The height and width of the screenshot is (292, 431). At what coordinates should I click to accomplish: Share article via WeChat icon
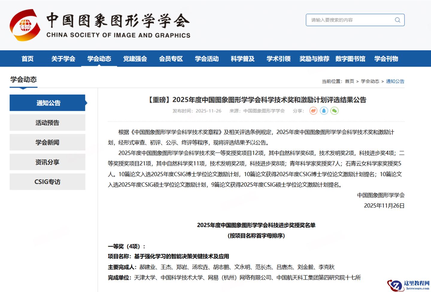(334, 111)
